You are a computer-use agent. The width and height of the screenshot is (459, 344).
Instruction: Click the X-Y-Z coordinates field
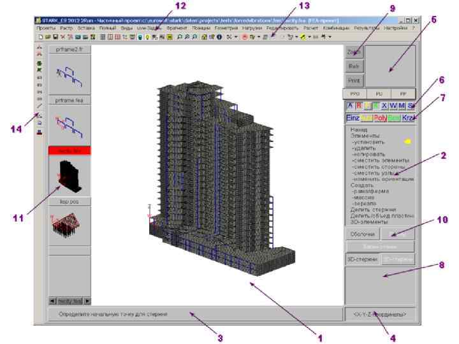[380, 315]
